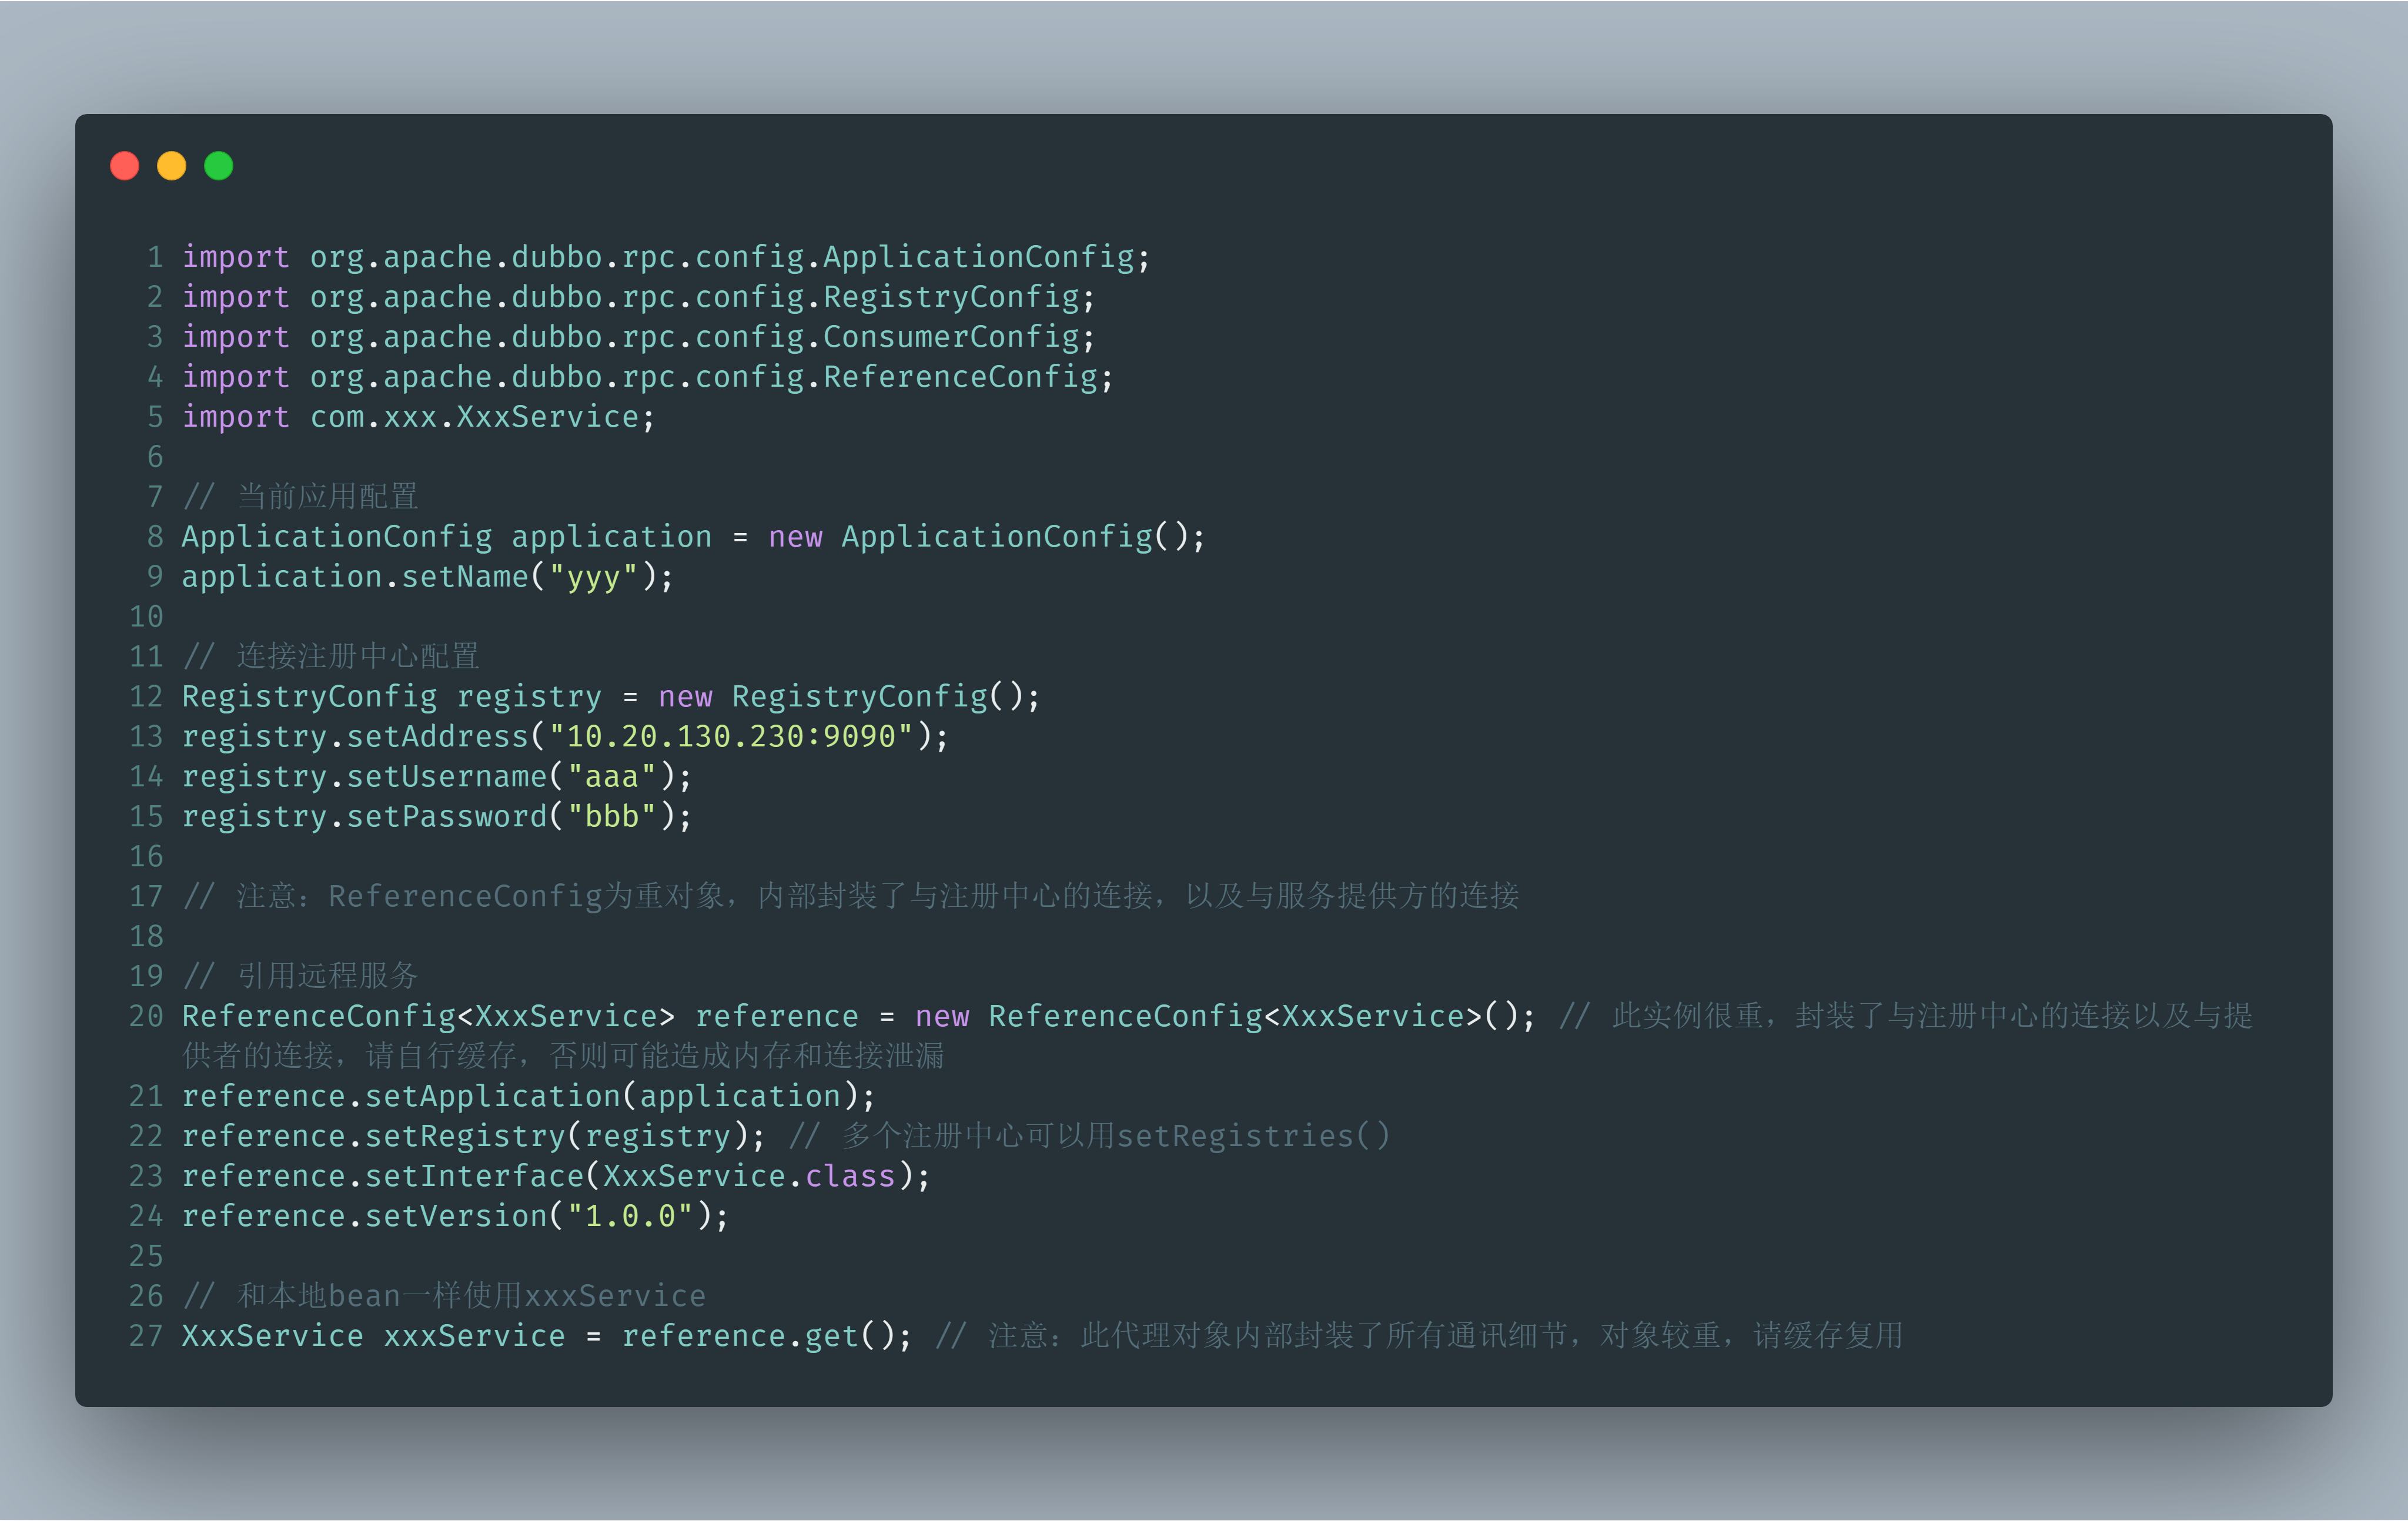Screen dimensions: 2408x1521
Task: Click the "bbb" password string
Action: [x=611, y=817]
